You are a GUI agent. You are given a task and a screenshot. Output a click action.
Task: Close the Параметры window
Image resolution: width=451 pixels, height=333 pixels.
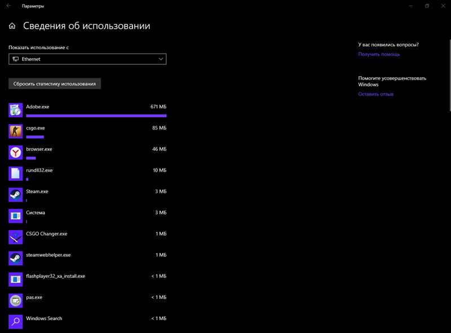(443, 6)
